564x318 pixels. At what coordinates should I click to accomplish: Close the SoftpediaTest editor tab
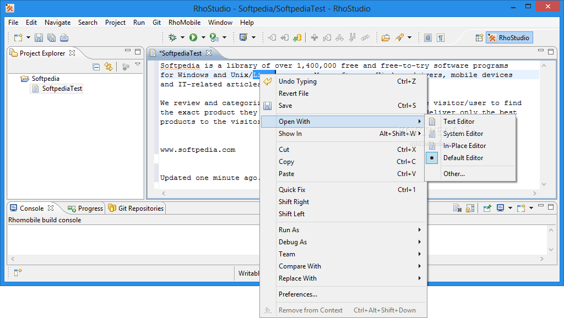(209, 53)
